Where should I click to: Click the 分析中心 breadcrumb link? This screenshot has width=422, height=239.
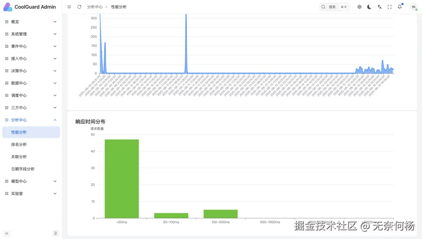tap(95, 7)
